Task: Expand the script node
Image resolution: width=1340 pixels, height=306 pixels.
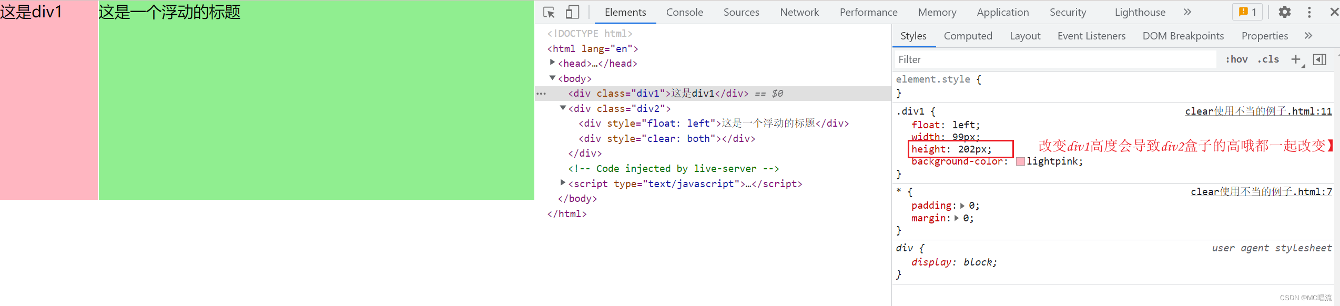Action: [563, 183]
